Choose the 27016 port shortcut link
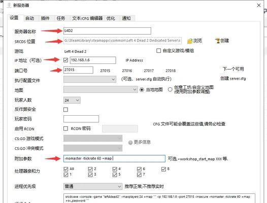 tap(127, 71)
